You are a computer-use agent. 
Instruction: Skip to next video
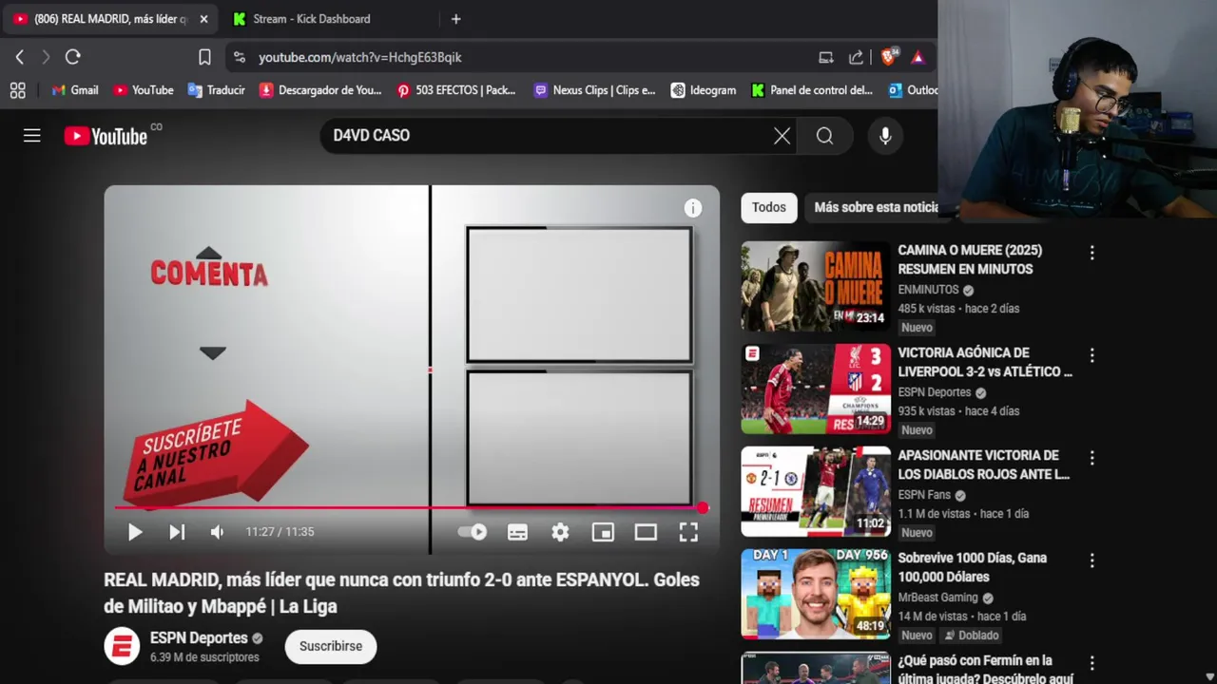click(x=177, y=532)
